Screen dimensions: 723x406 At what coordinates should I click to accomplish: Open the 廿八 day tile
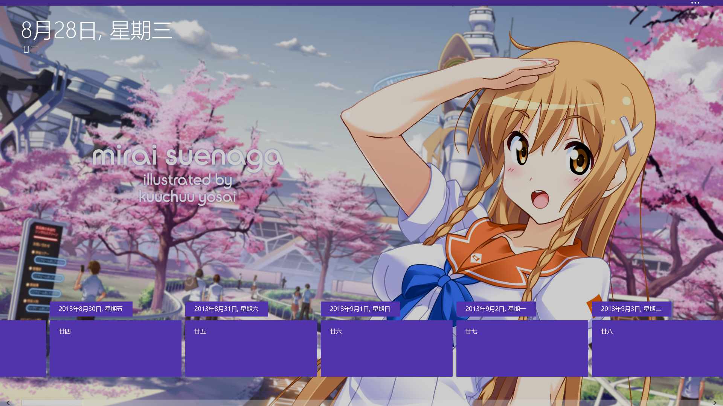[657, 348]
